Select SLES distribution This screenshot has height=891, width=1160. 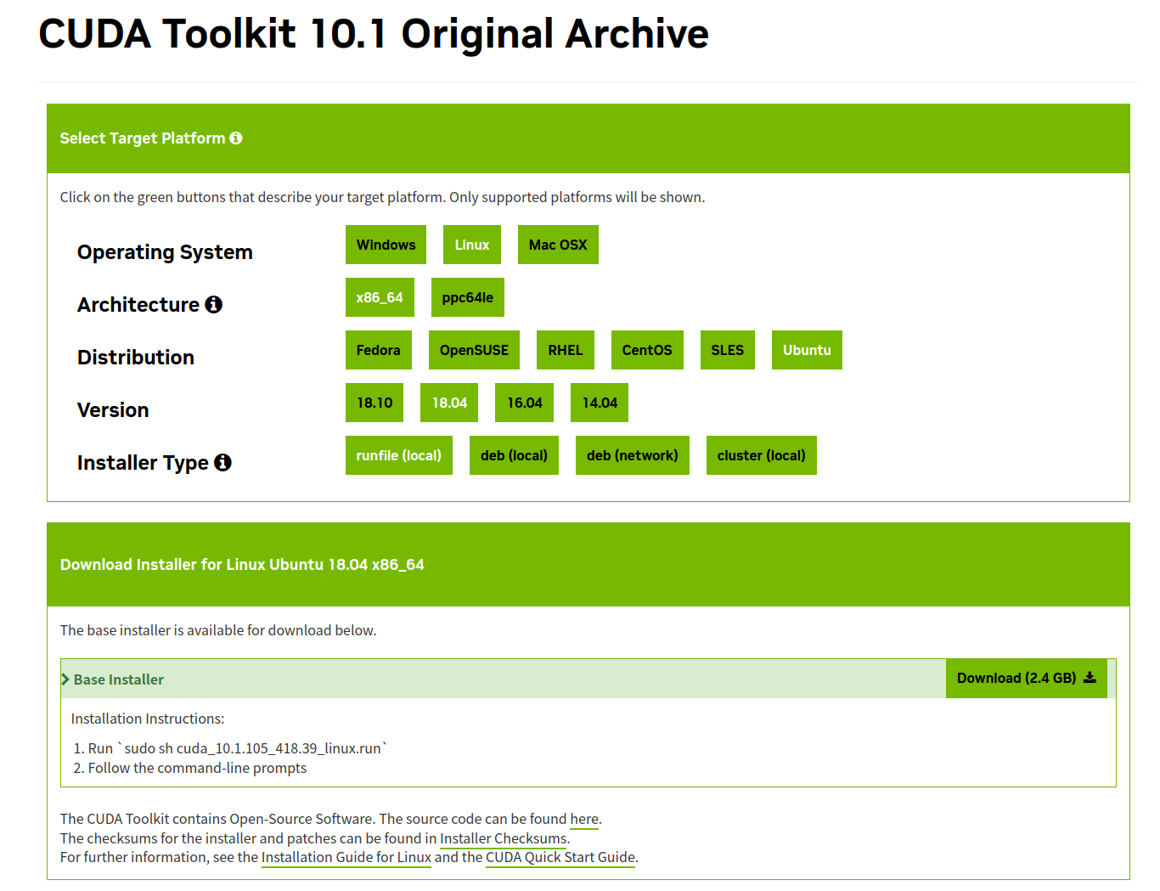[728, 350]
